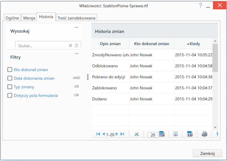The width and height of the screenshot is (227, 161).
Task: Open list settings wrench icon
Action: [136, 134]
